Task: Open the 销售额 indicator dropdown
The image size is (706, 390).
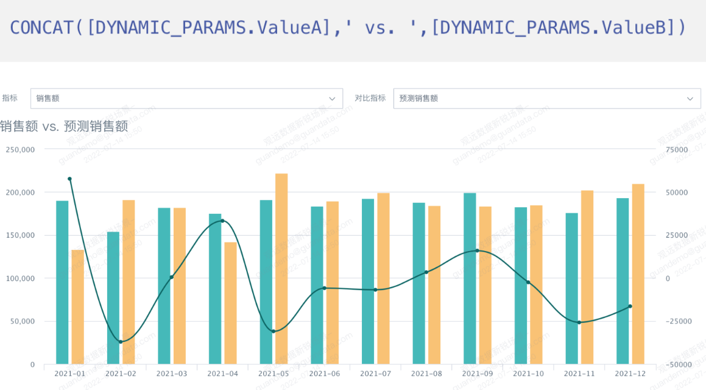Action: [x=183, y=98]
